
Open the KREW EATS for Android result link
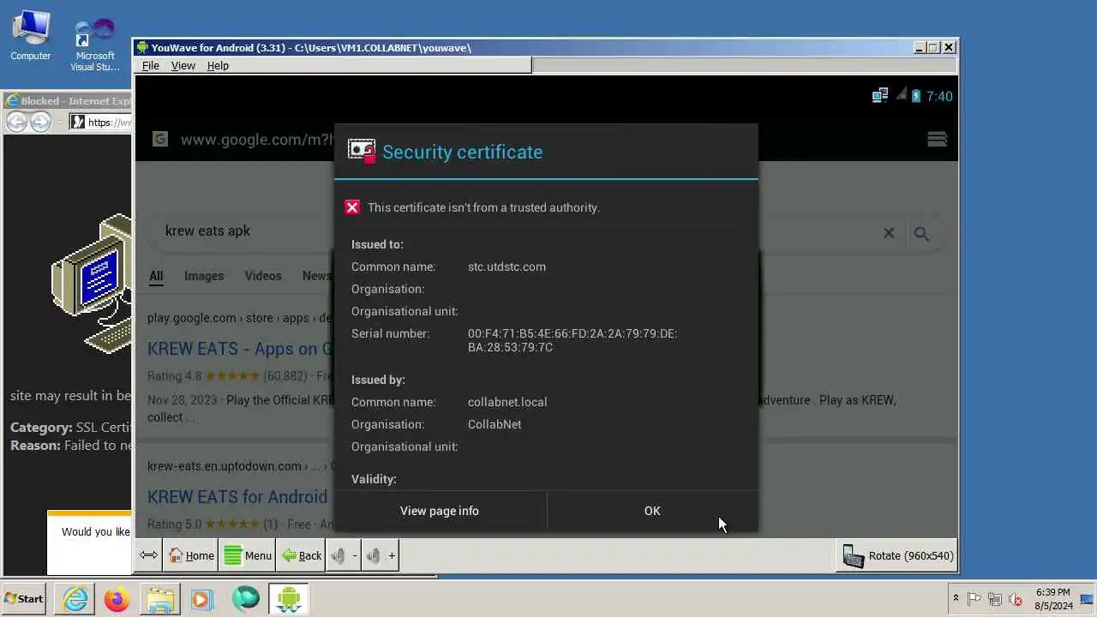pyautogui.click(x=237, y=497)
